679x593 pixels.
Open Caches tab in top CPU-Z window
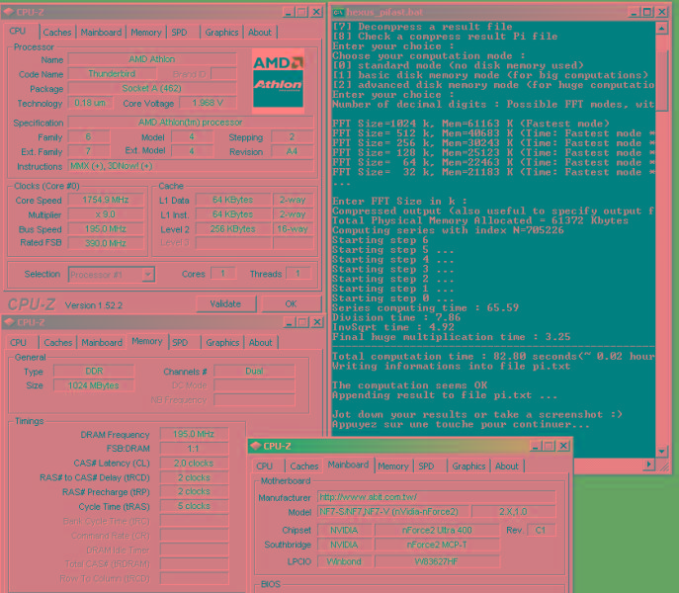point(56,33)
